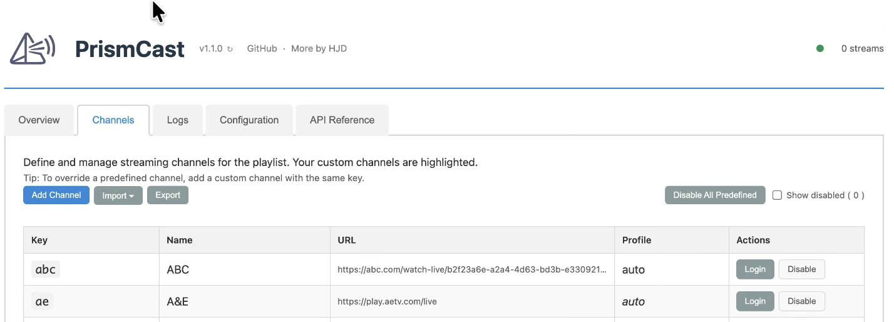Open the Import dropdown menu
Image resolution: width=894 pixels, height=322 pixels.
tap(118, 195)
